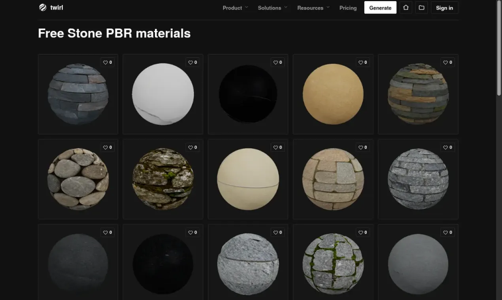Favorite the rough grey granite sphere

(x=277, y=232)
